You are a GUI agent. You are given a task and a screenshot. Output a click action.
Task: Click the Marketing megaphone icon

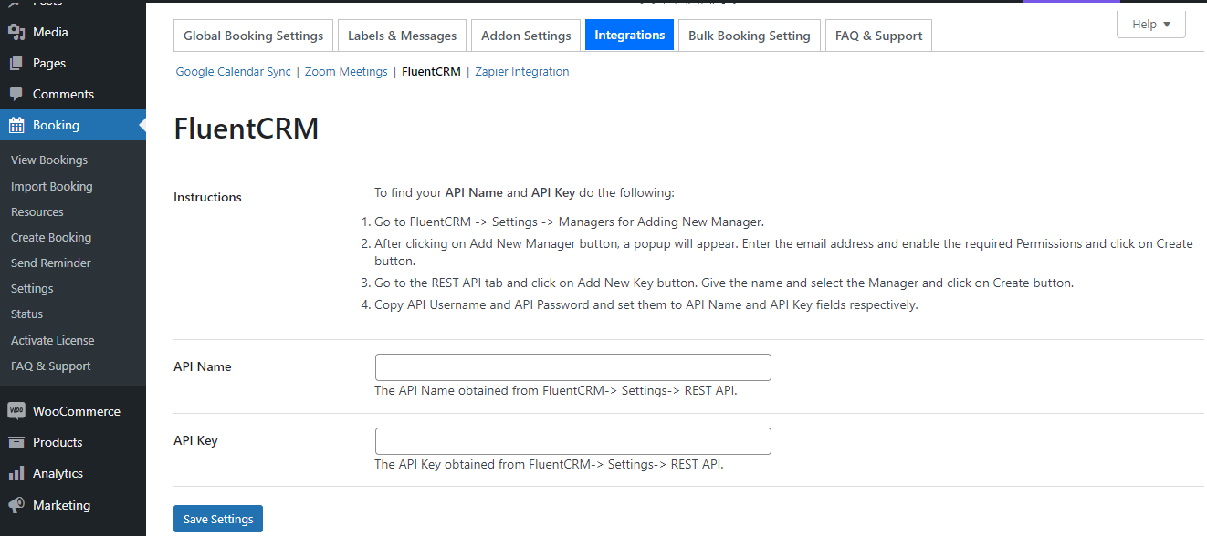click(x=16, y=505)
